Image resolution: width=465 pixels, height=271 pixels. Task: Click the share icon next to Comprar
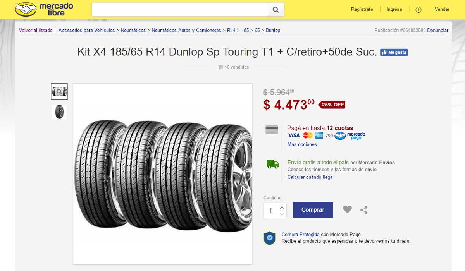364,210
